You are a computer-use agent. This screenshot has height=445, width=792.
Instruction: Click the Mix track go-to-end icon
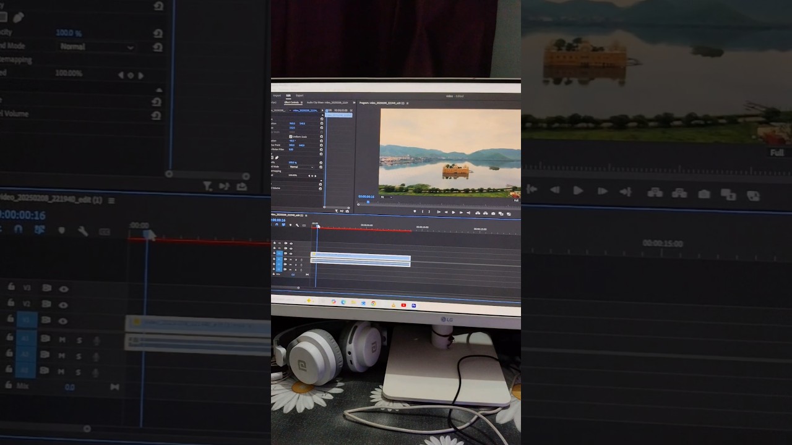(x=307, y=274)
